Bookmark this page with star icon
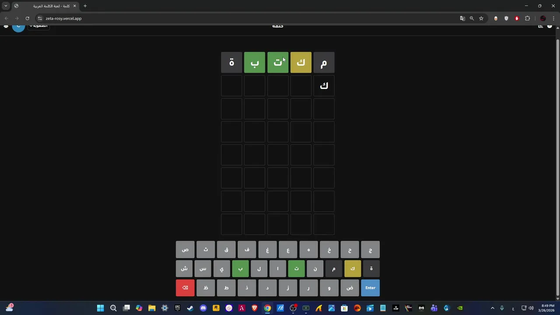 (x=481, y=18)
